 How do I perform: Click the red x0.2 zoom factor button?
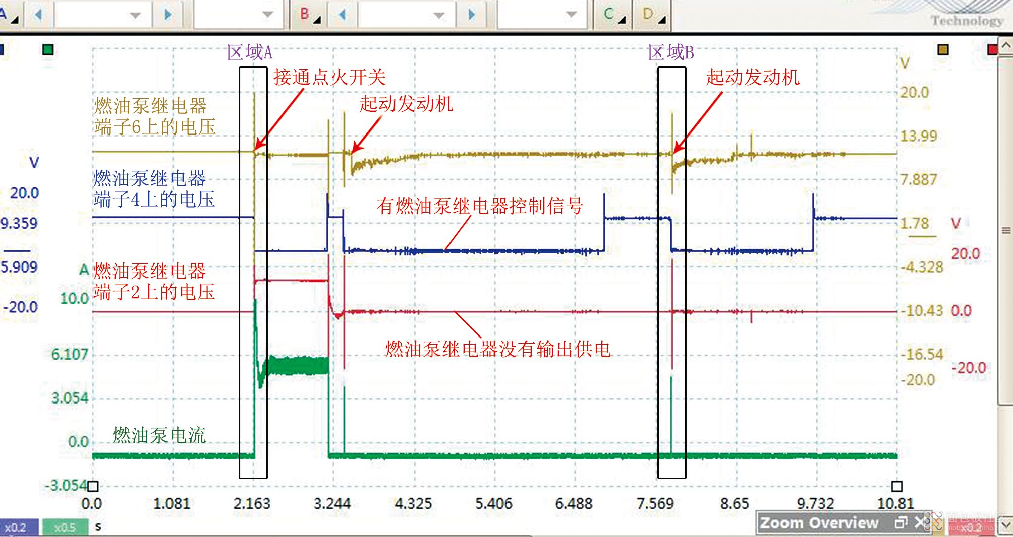971,527
